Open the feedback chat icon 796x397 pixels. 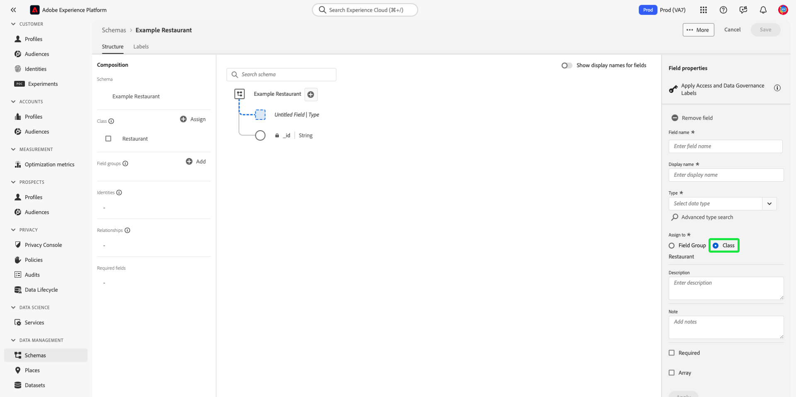[x=743, y=10]
